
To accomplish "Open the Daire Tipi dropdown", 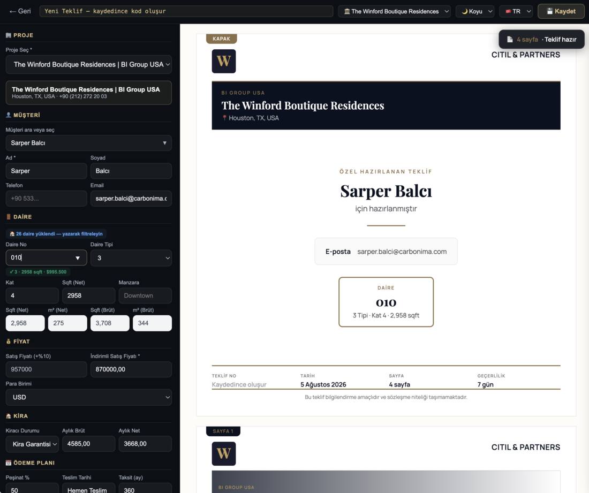I will click(x=131, y=258).
